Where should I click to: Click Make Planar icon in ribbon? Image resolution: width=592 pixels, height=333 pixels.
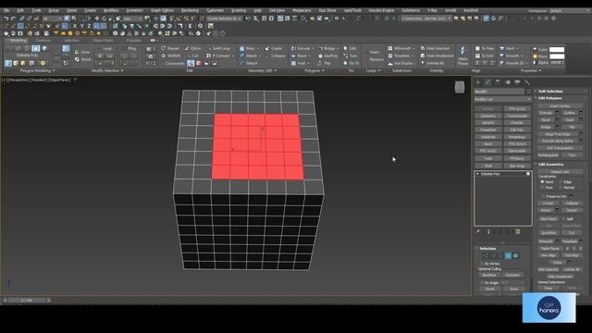(462, 55)
